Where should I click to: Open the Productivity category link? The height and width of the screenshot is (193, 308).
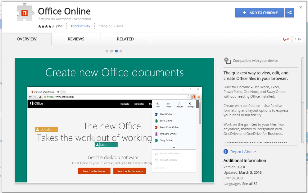click(x=80, y=26)
